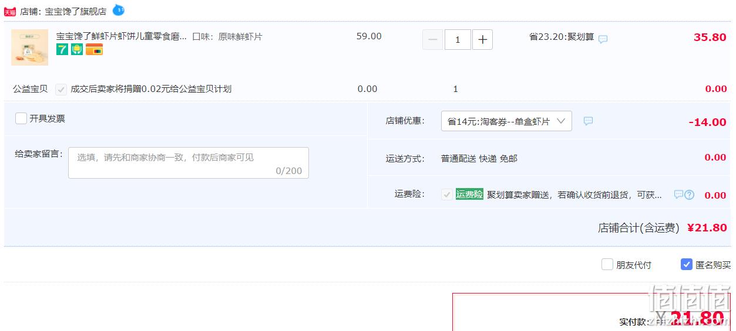
Task: Open the shrimp chips product thumbnail
Action: tap(29, 47)
